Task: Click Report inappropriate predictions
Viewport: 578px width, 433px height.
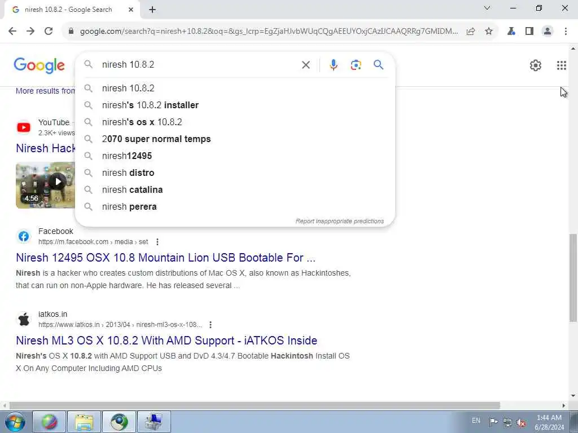Action: click(339, 221)
